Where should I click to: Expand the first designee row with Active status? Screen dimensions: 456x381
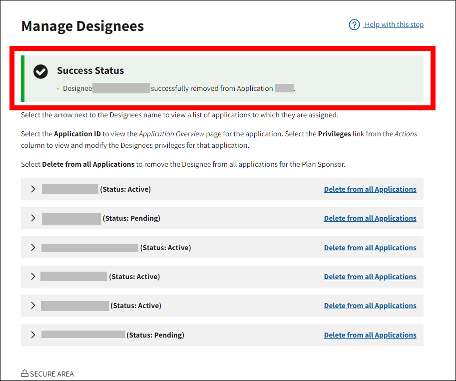click(33, 189)
